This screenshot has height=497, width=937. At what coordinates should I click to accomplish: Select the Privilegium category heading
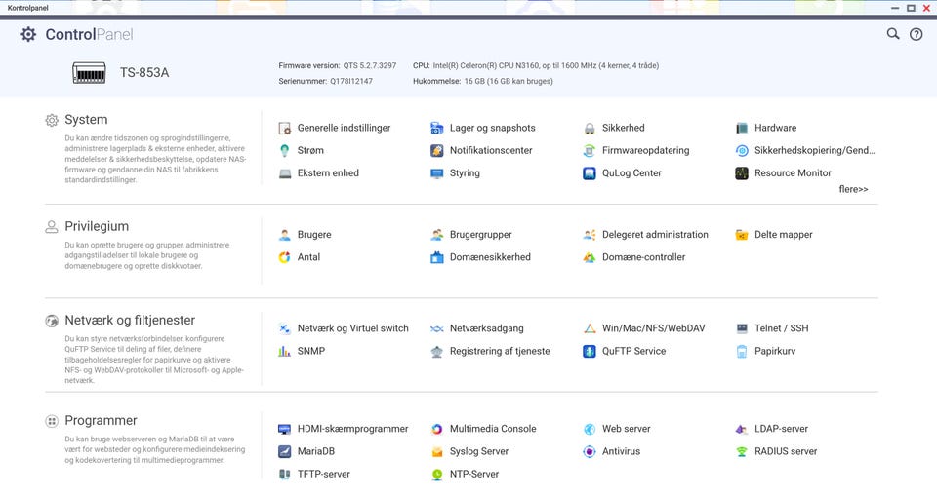coord(97,226)
